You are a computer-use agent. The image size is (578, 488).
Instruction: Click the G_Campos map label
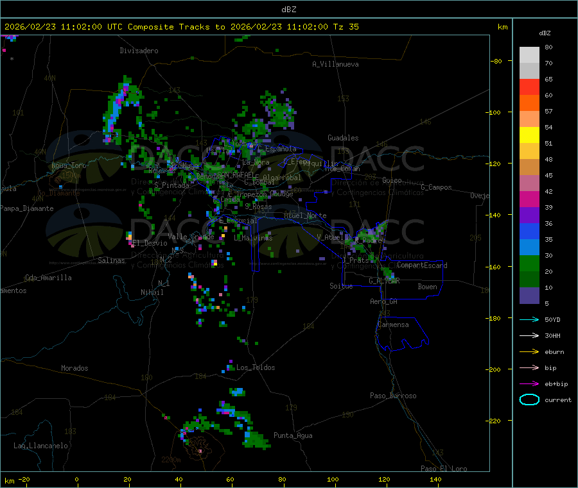tap(437, 187)
